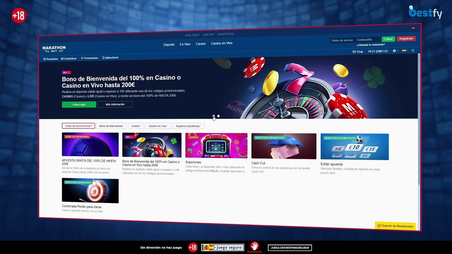Click the green Entrar button
The image size is (452, 254).
(388, 39)
